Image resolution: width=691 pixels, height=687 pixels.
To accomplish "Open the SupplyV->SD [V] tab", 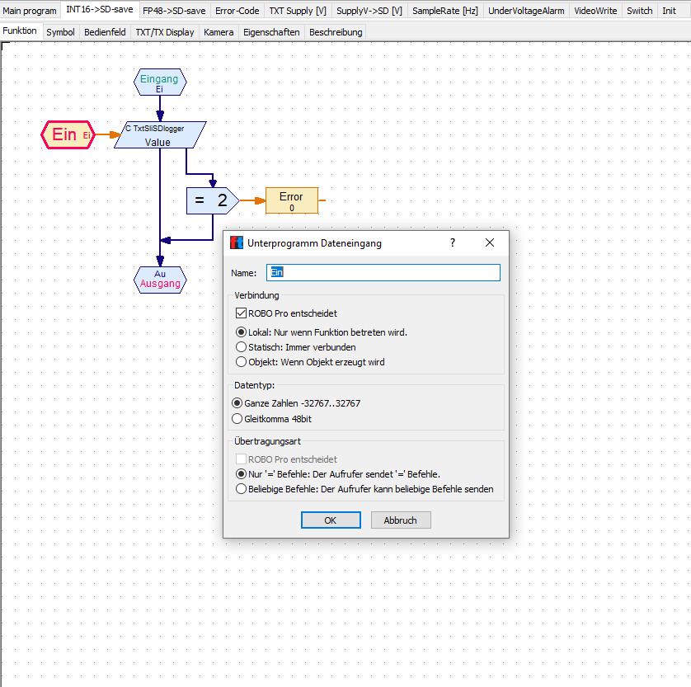I will pos(369,11).
